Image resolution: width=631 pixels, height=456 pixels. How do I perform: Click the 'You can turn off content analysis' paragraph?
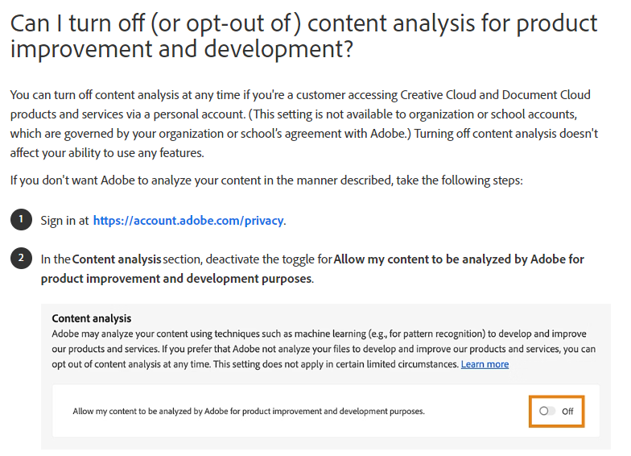tap(304, 124)
